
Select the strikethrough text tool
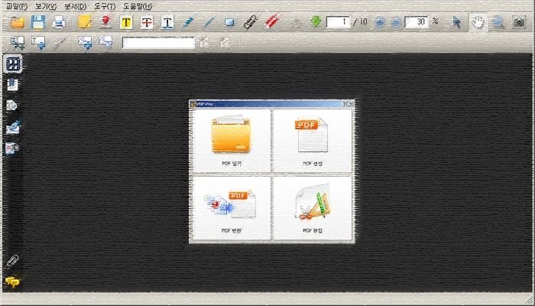pyautogui.click(x=147, y=22)
